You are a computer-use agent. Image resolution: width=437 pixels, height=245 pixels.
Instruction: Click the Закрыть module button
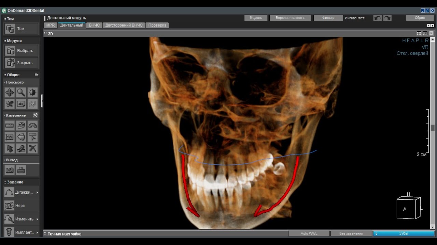click(x=21, y=63)
